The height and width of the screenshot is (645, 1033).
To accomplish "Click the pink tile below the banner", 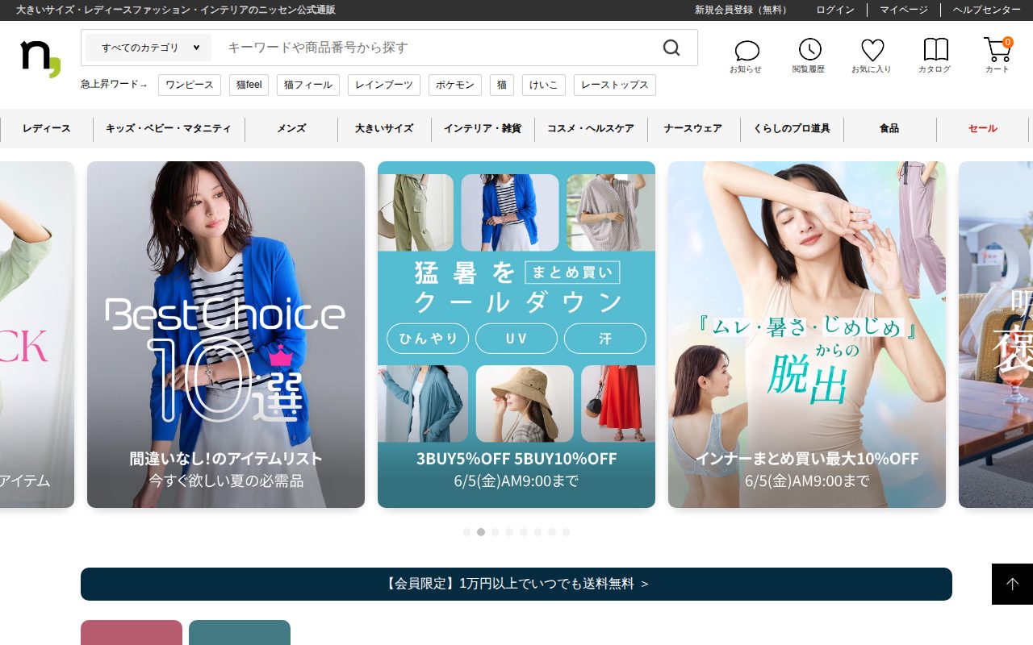I will (132, 633).
